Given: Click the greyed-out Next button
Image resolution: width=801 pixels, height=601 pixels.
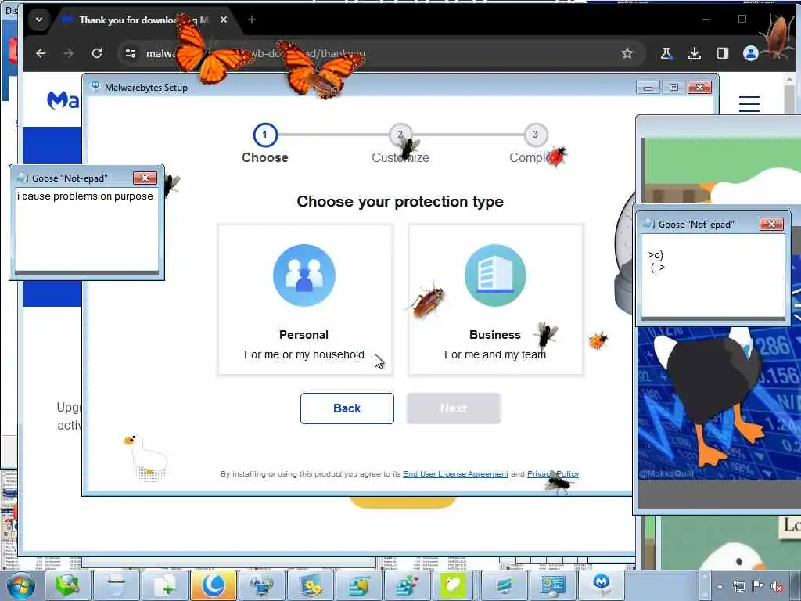Looking at the screenshot, I should [453, 408].
